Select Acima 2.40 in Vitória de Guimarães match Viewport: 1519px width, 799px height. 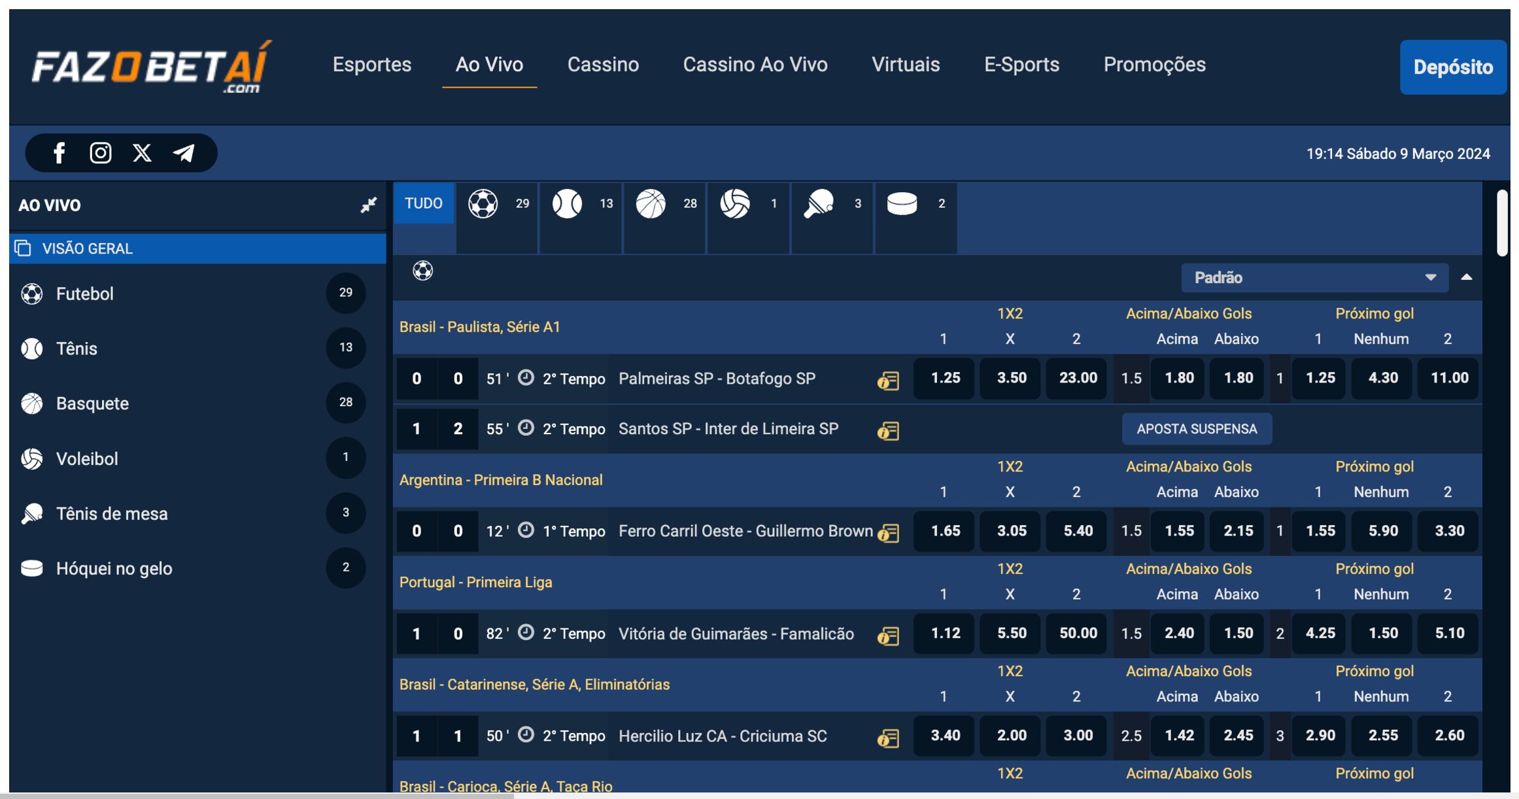click(1179, 633)
